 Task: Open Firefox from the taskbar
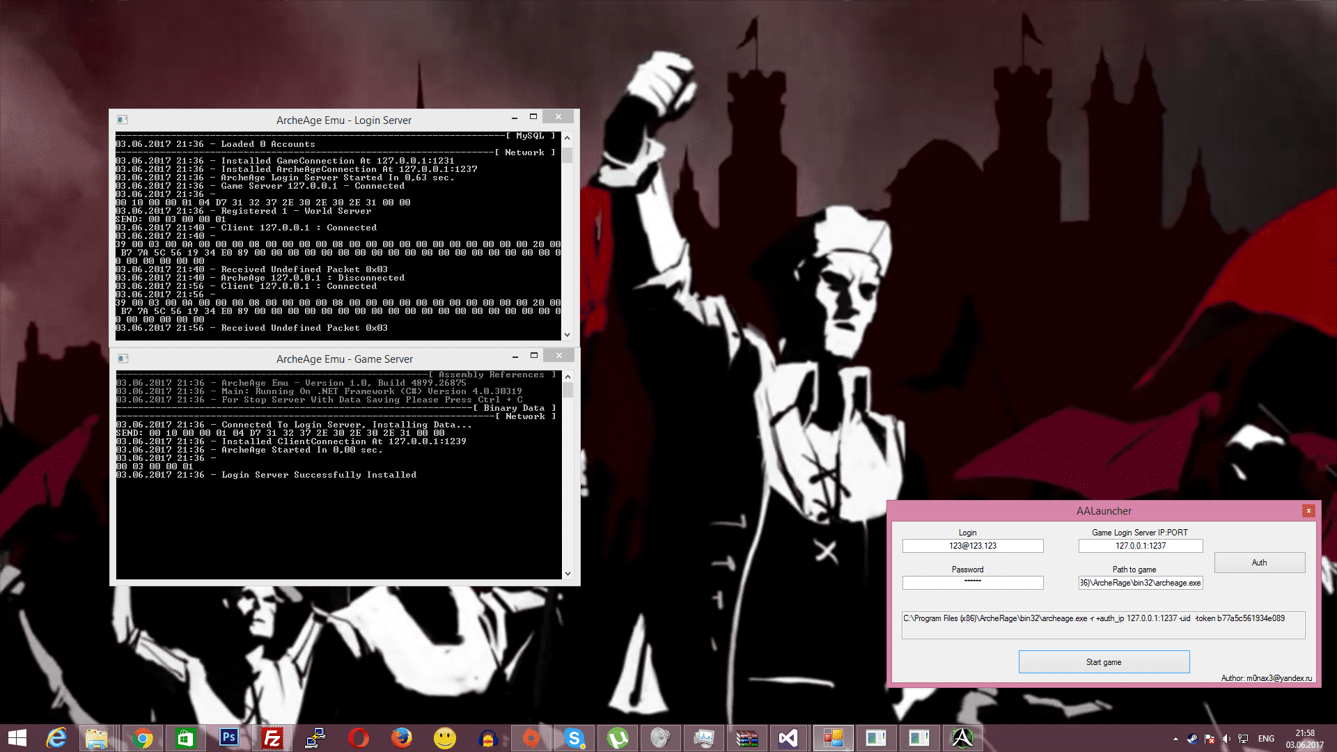(402, 738)
